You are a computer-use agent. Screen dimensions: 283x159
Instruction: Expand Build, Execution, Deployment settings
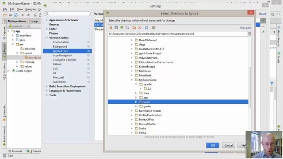click(47, 87)
